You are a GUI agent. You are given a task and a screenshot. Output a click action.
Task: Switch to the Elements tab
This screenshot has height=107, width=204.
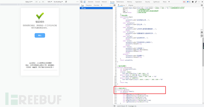click(90, 2)
